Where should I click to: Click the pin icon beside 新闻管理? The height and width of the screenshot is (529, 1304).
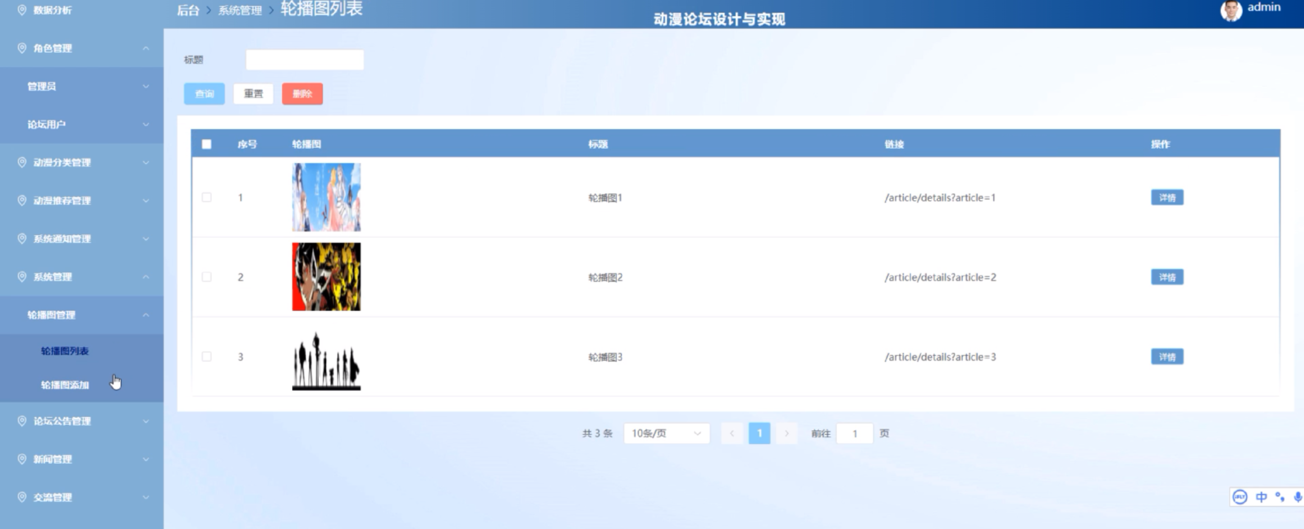(x=22, y=459)
